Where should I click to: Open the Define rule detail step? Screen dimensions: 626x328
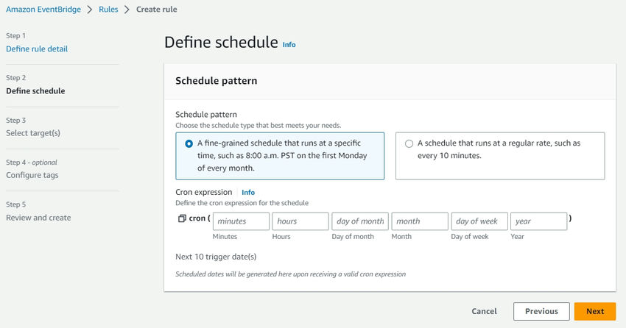[x=37, y=49]
